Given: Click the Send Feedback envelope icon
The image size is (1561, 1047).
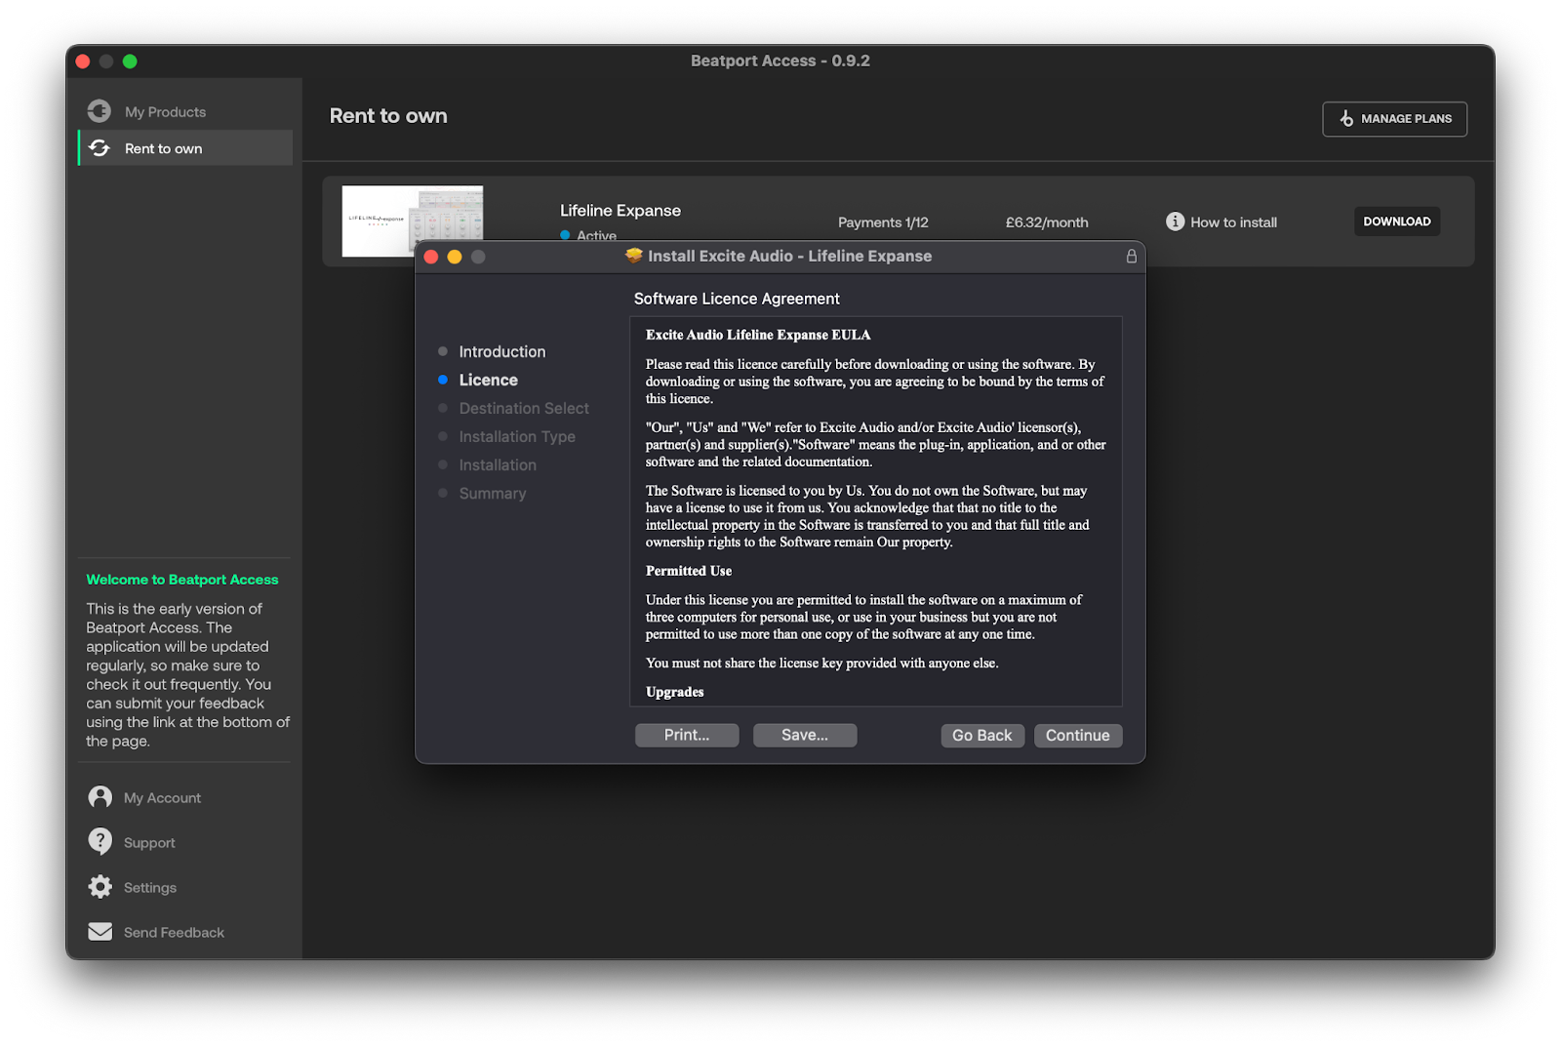Looking at the screenshot, I should [x=100, y=932].
